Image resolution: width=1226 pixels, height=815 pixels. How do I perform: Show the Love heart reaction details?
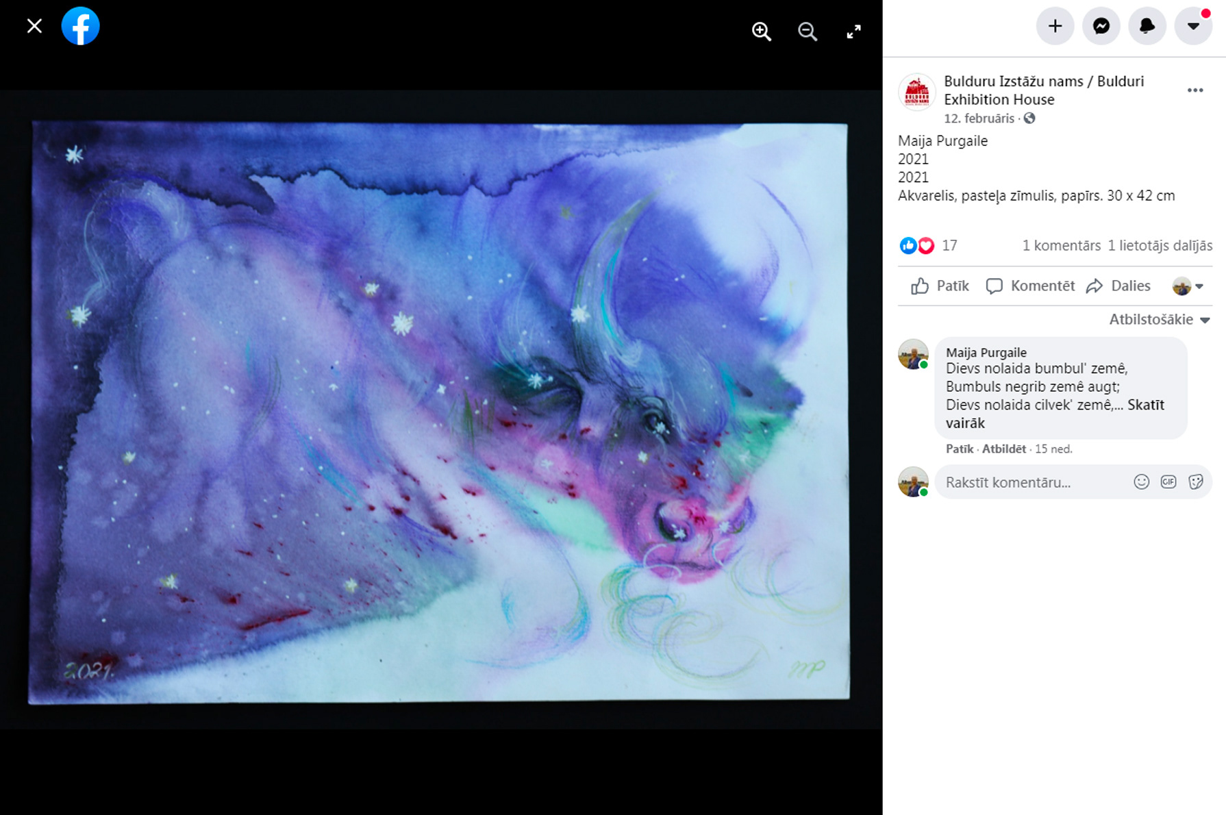point(926,246)
